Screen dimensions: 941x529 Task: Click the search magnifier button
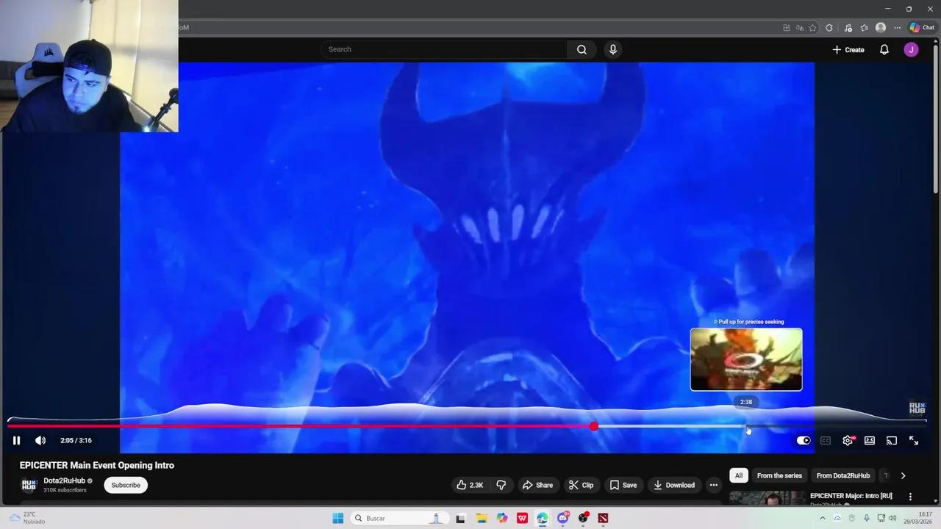582,49
